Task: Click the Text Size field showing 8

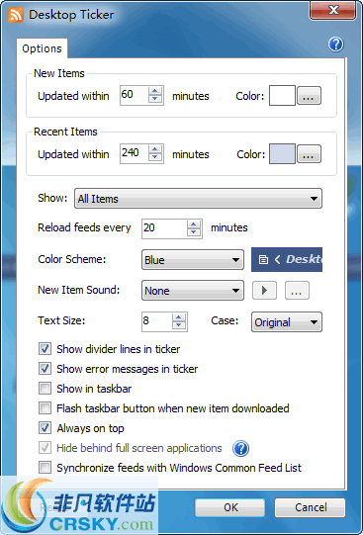Action: tap(157, 321)
